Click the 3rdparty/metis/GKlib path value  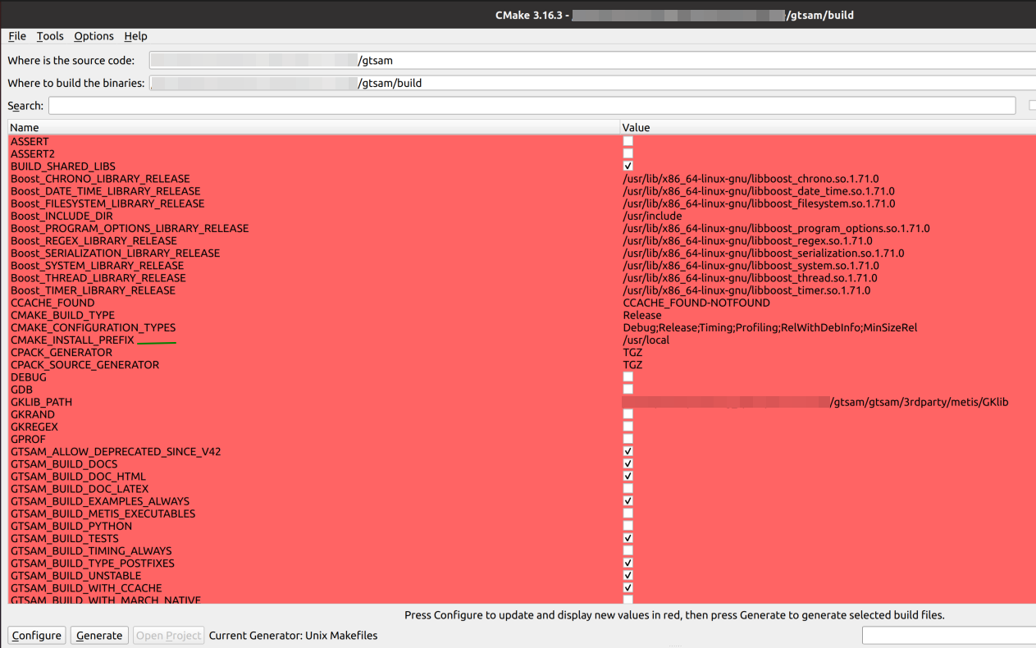(x=815, y=402)
